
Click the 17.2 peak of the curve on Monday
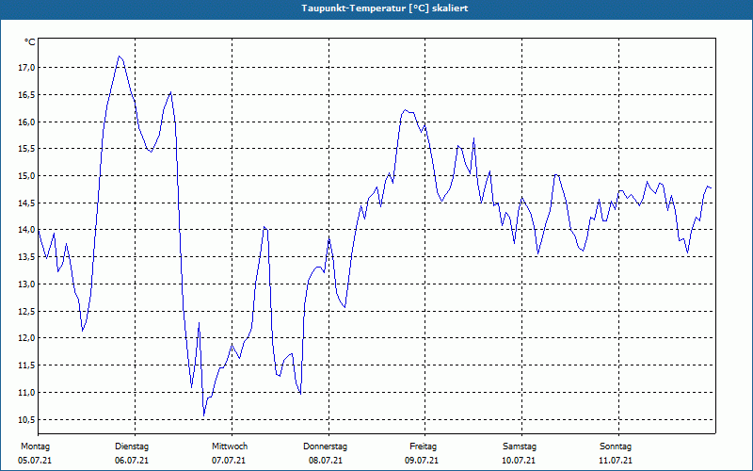click(x=120, y=57)
